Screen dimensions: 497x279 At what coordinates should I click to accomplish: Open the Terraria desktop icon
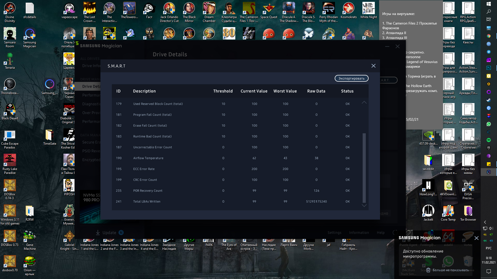(10, 61)
